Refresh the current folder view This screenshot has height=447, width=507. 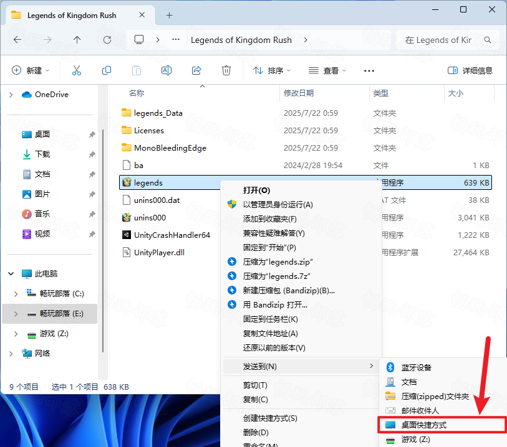tap(107, 40)
